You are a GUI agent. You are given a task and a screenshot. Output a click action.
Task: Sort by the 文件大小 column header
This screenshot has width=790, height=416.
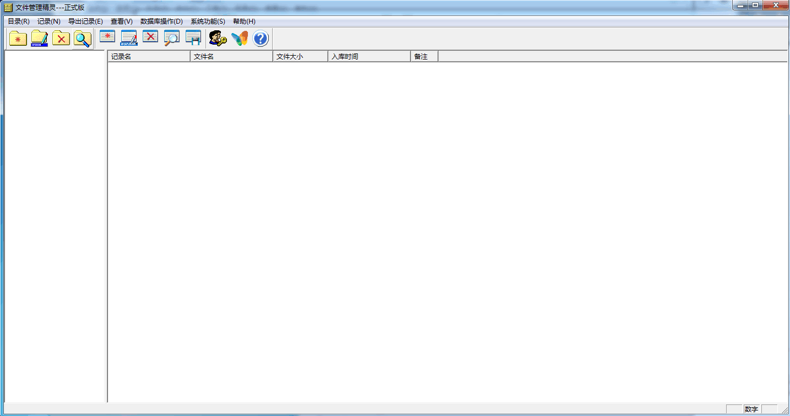[x=300, y=56]
